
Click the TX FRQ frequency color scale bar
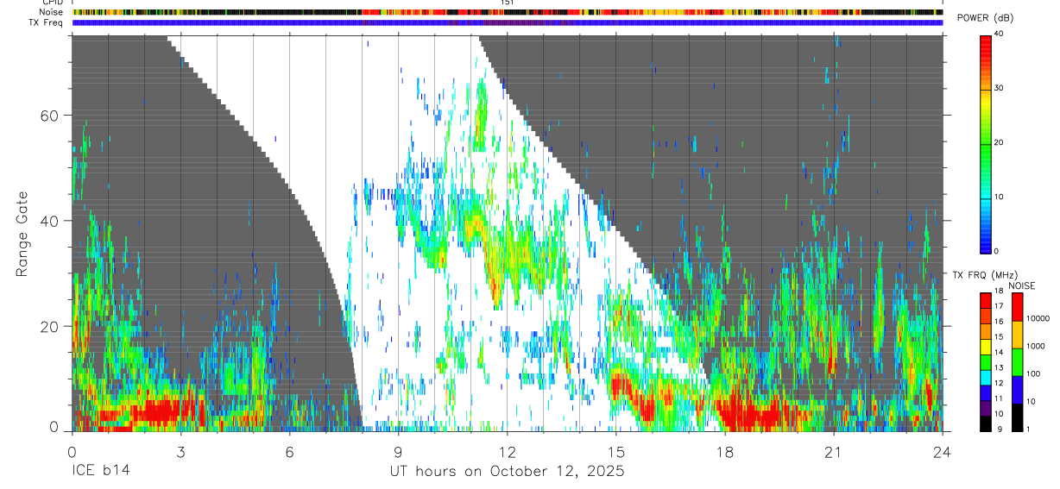click(x=986, y=362)
